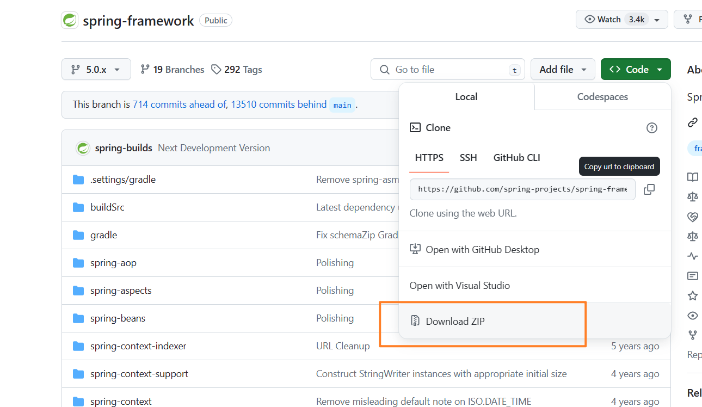The width and height of the screenshot is (702, 407).
Task: Open the spring-context-indexer folder
Action: pos(138,346)
